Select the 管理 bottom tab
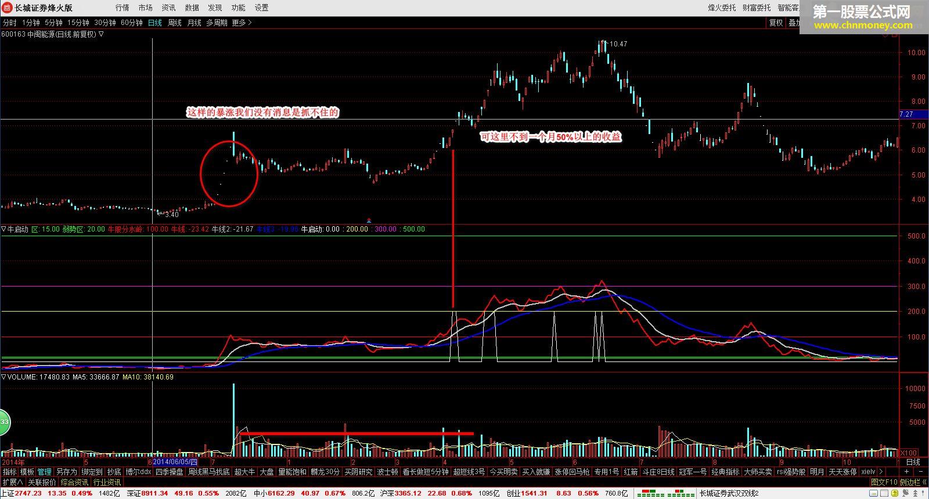Image resolution: width=929 pixels, height=499 pixels. point(45,472)
